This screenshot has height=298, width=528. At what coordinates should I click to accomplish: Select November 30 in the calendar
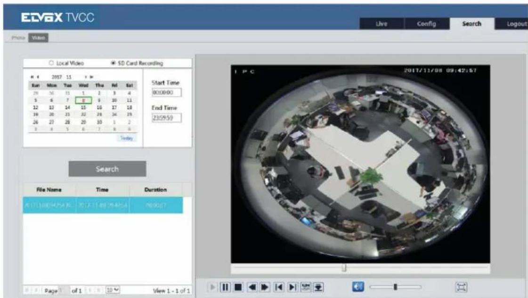tap(99, 122)
